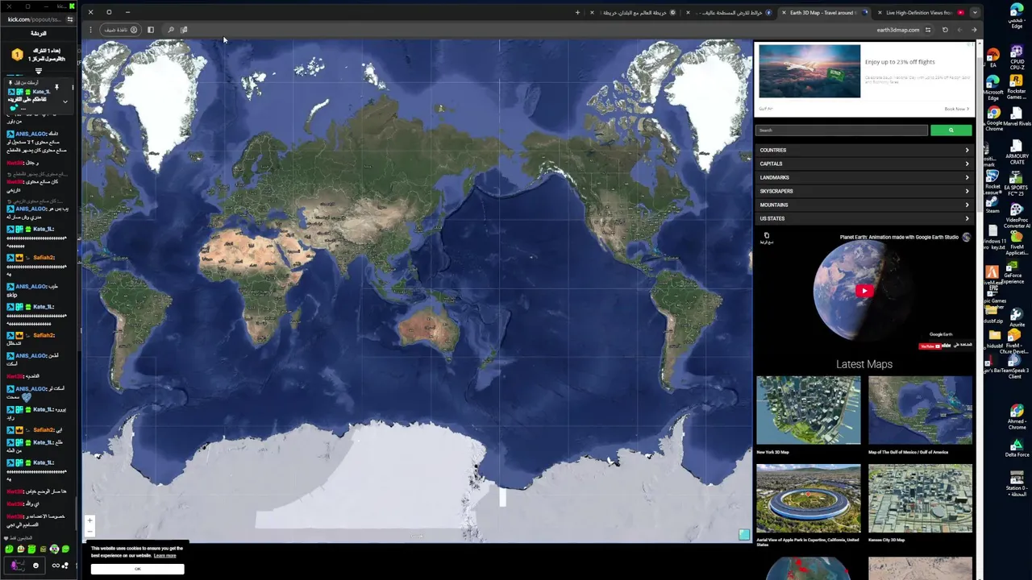1032x580 pixels.
Task: Expand the MOUNTAINS section
Action: coord(864,205)
